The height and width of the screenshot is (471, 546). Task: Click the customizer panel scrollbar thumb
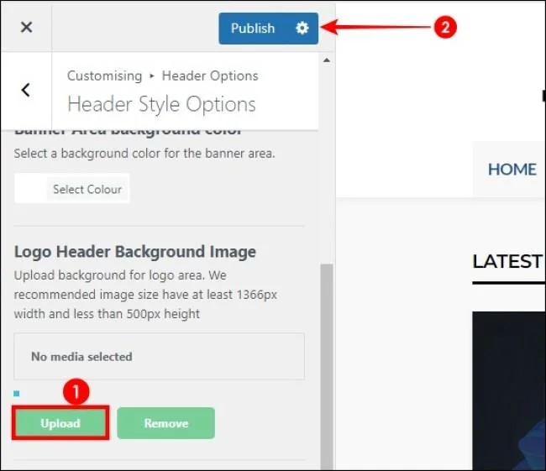[x=326, y=365]
